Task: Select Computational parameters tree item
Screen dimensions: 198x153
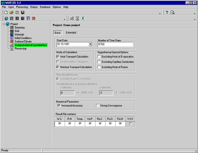Action: point(31,45)
